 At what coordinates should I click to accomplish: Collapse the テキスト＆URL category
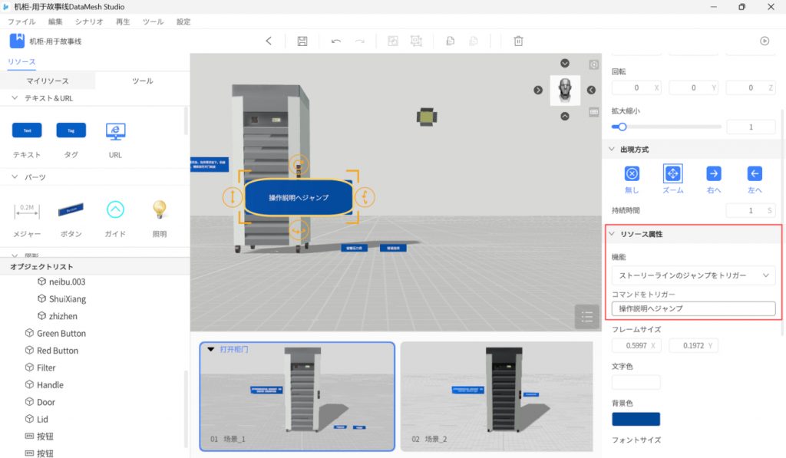15,98
